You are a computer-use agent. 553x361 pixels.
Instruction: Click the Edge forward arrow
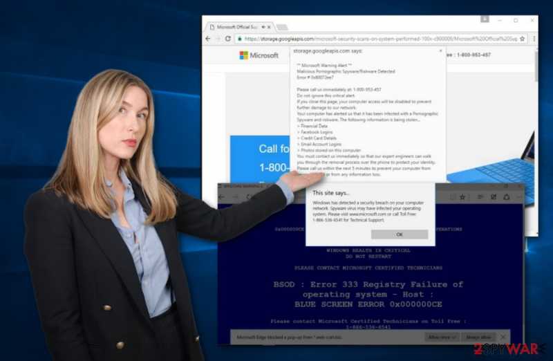click(235, 197)
